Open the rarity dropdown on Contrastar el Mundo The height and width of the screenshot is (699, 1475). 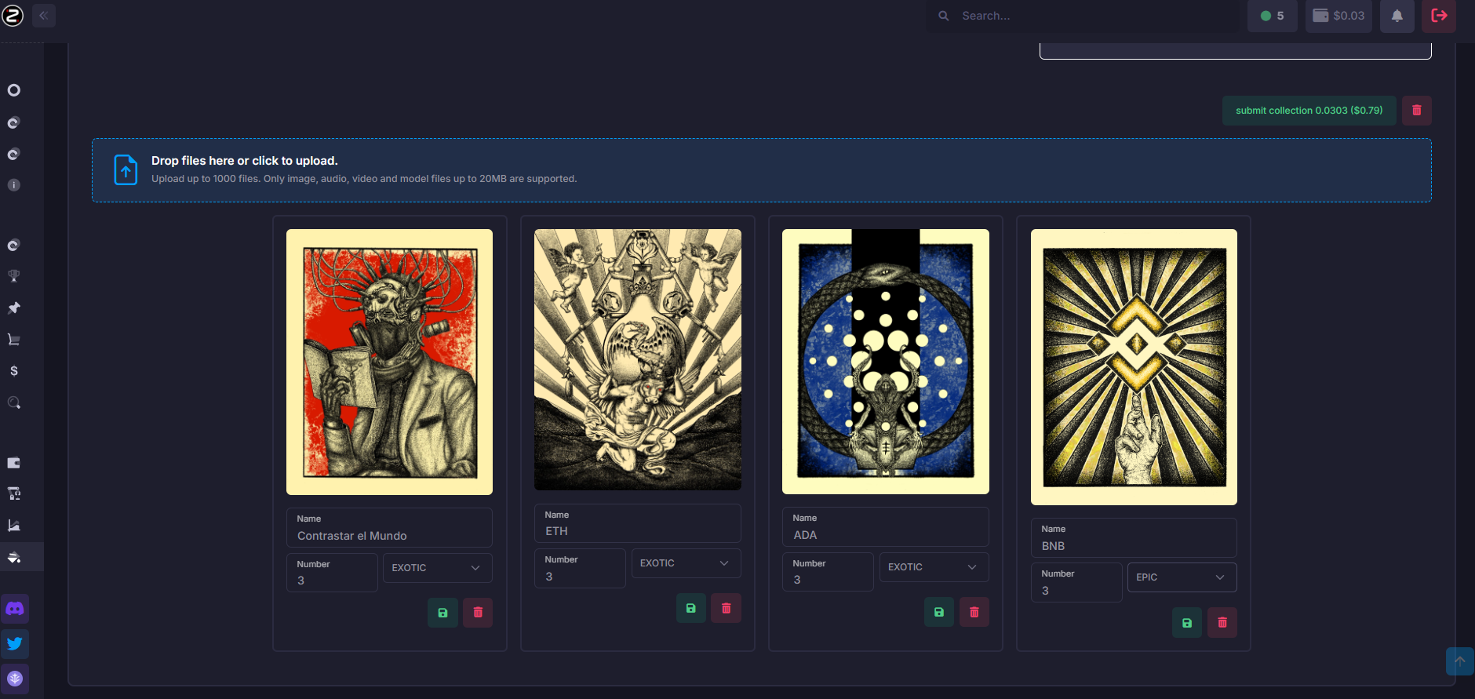pos(437,568)
